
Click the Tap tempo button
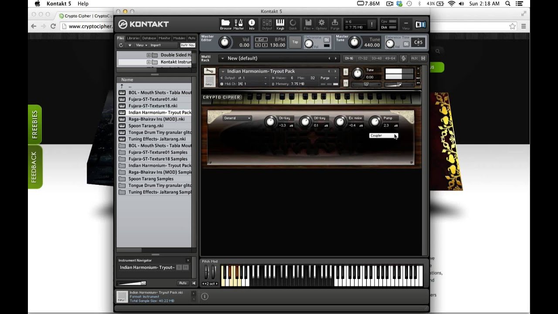point(295,42)
